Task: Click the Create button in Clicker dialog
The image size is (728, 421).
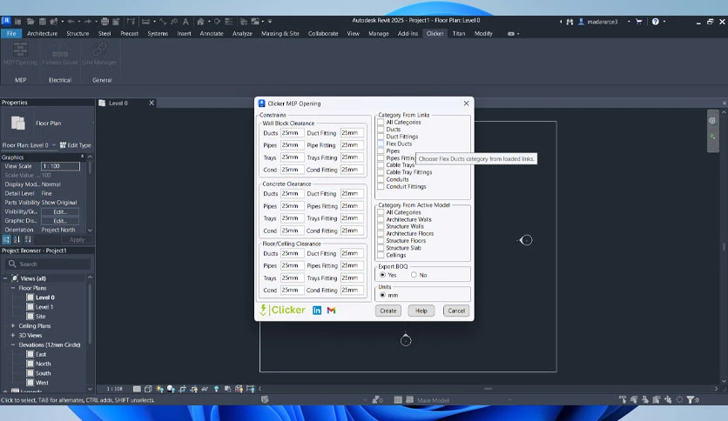Action: 388,311
